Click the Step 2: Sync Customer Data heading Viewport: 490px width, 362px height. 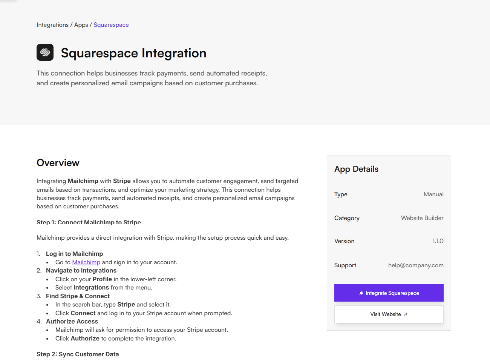(x=78, y=354)
